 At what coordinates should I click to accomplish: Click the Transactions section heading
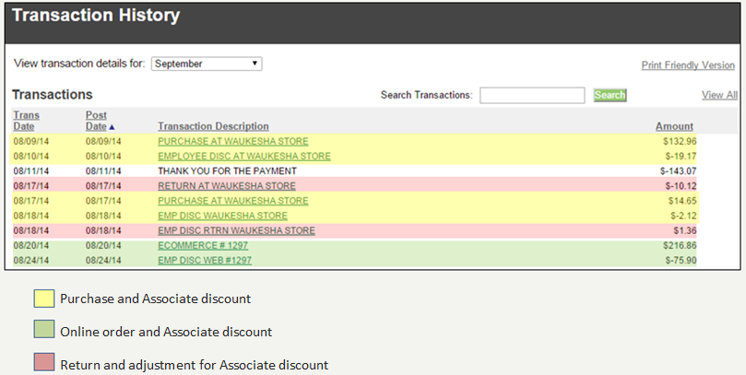click(x=53, y=95)
